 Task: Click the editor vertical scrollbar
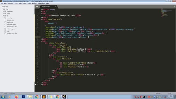point(175,30)
